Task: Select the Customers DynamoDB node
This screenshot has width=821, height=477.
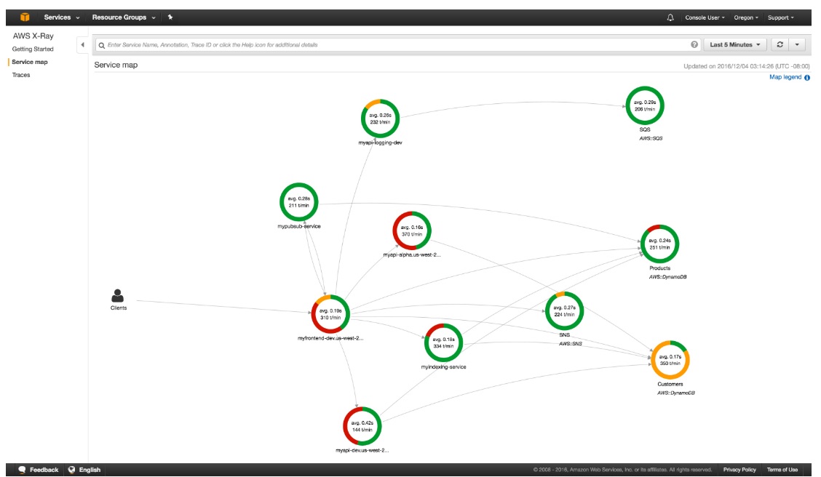Action: pyautogui.click(x=670, y=360)
